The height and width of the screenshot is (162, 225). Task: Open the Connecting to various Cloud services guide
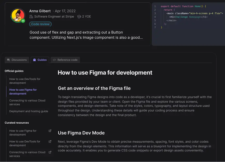(27, 102)
